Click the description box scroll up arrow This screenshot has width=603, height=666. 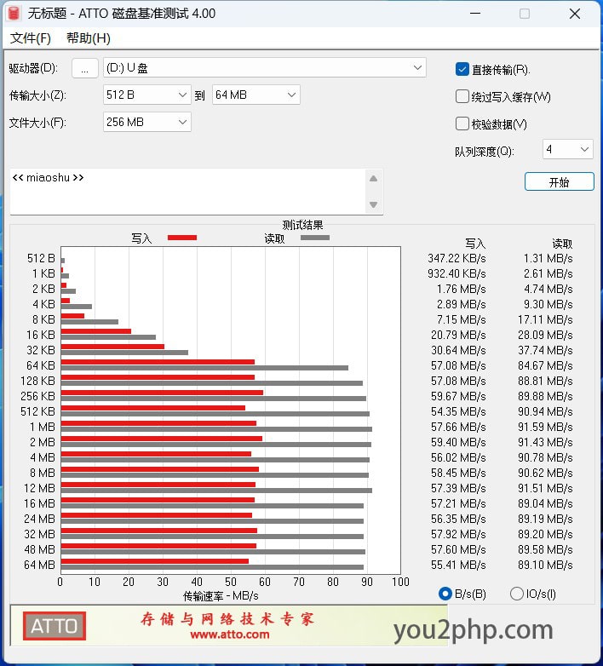(x=374, y=179)
